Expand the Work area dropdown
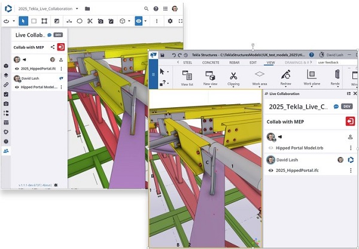Viewport: 359px width, 249px height. [x=260, y=87]
